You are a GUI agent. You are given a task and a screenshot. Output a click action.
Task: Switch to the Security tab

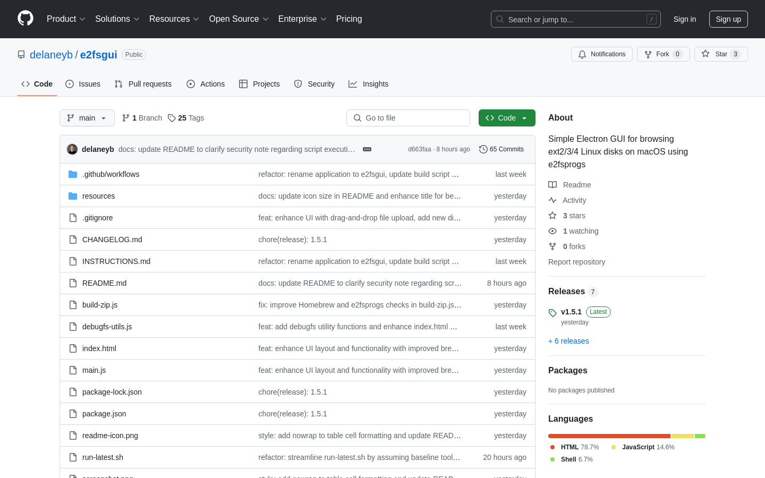pos(314,84)
